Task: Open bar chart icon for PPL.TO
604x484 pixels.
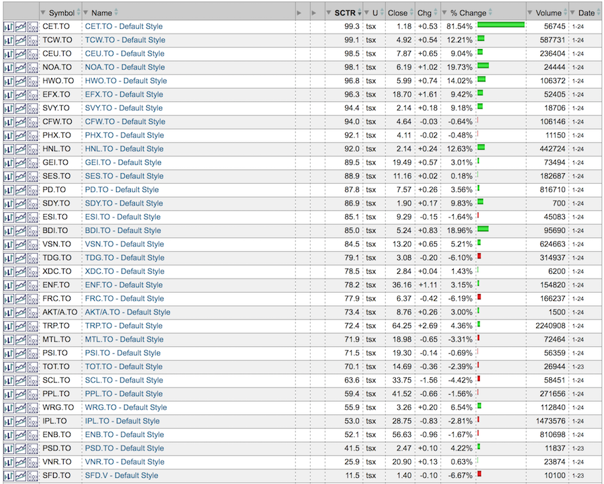Action: tap(9, 394)
